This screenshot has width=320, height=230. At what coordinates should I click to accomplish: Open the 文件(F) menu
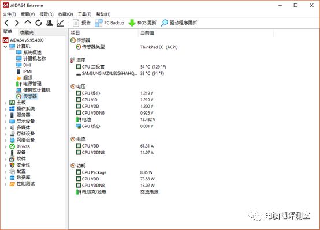9,14
